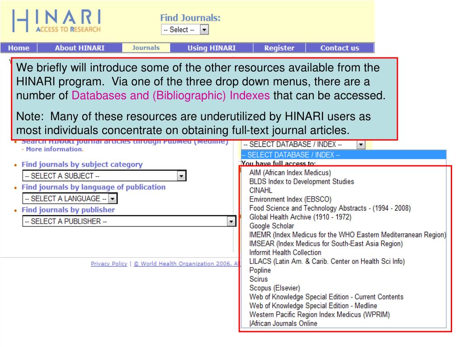Select Web of Knowledge - Medline option

(x=313, y=305)
